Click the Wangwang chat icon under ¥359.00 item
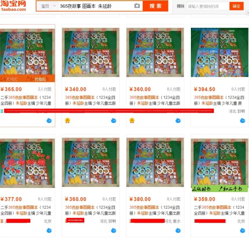 click(x=242, y=230)
